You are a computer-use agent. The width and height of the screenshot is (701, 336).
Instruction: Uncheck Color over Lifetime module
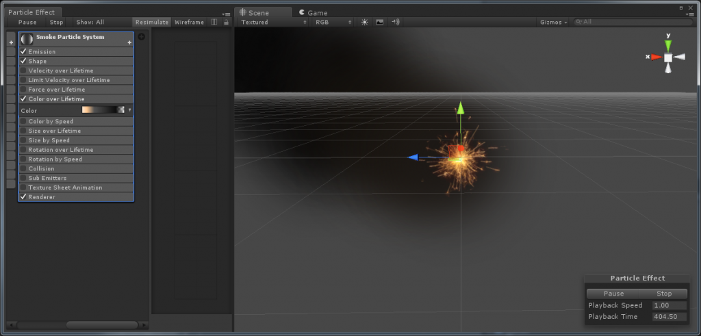point(23,99)
